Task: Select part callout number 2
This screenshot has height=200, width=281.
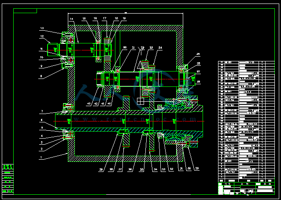Action: (x=41, y=149)
